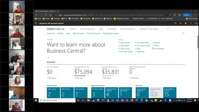Open the ChargeLogic Connect bookmark

pyautogui.click(x=121, y=19)
